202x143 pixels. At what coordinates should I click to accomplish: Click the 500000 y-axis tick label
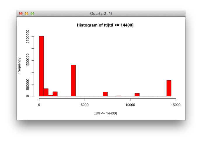(28, 84)
